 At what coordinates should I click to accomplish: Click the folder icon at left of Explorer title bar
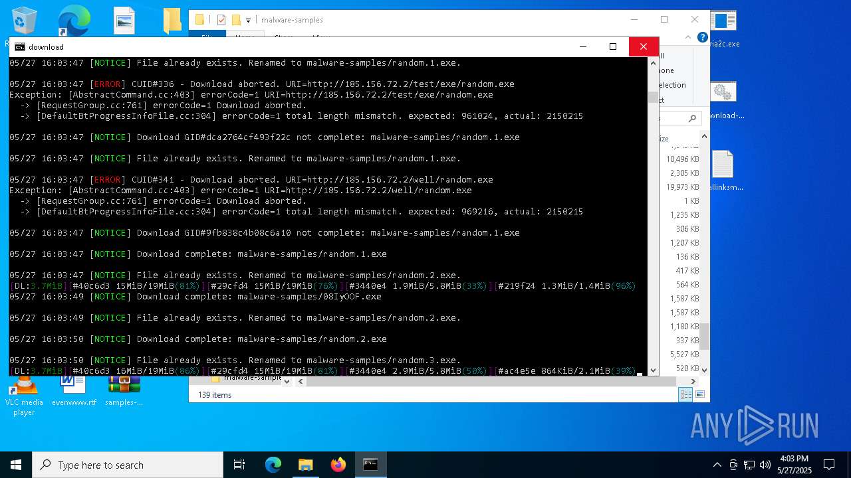click(199, 20)
